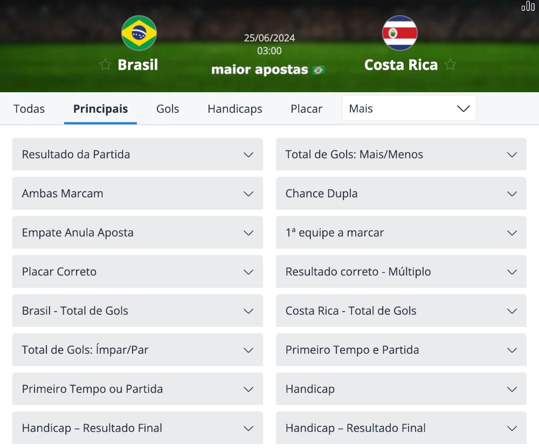The image size is (539, 448).
Task: Favorite Costa Rica using its star icon
Action: click(451, 65)
